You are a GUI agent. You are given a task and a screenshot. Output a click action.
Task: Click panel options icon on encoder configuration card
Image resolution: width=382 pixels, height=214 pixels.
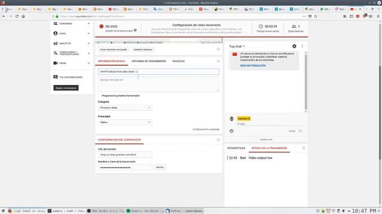(218, 140)
